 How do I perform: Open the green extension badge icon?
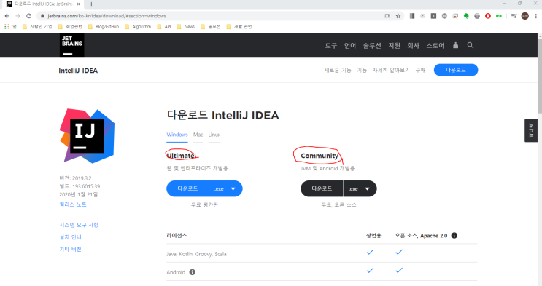tap(499, 16)
